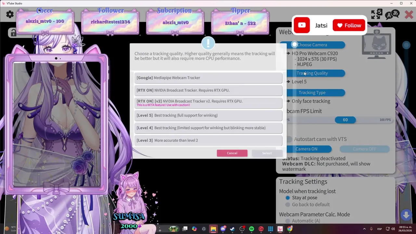
Task: Click the Camera OFF button
Action: point(364,149)
